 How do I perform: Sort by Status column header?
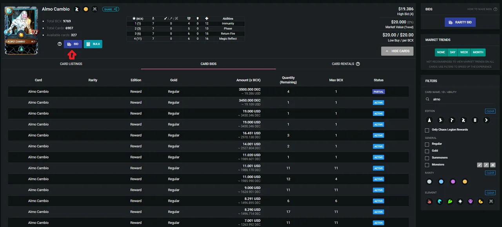pos(378,80)
